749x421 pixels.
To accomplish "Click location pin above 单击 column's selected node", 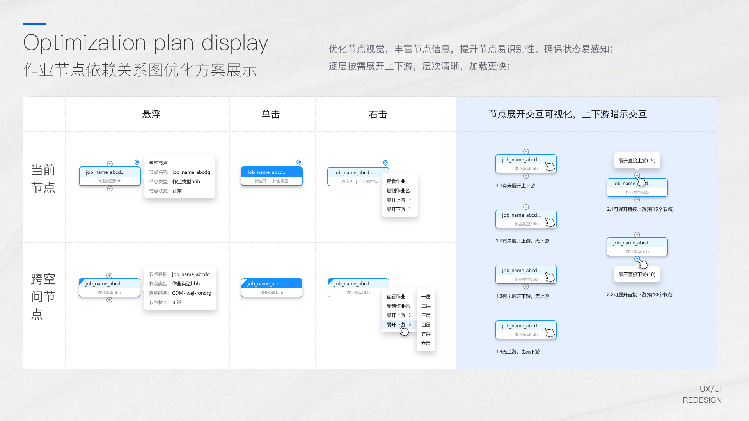I will tap(299, 162).
